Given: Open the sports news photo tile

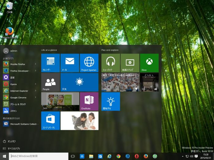Looking at the screenshot, I should (120, 82).
